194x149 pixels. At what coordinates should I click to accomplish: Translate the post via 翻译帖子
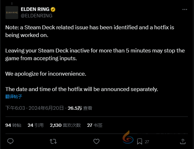tap(14, 96)
